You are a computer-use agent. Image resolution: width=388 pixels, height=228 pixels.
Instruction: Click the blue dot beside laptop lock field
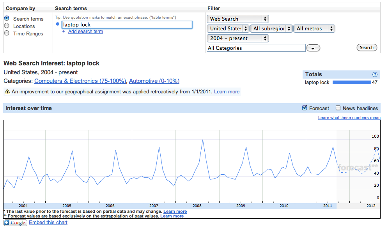[x=58, y=24]
